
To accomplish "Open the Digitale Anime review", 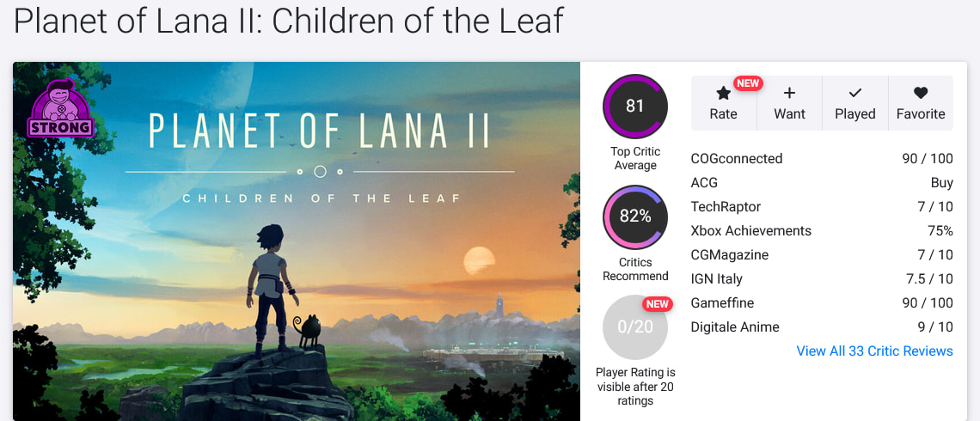I will (x=735, y=326).
